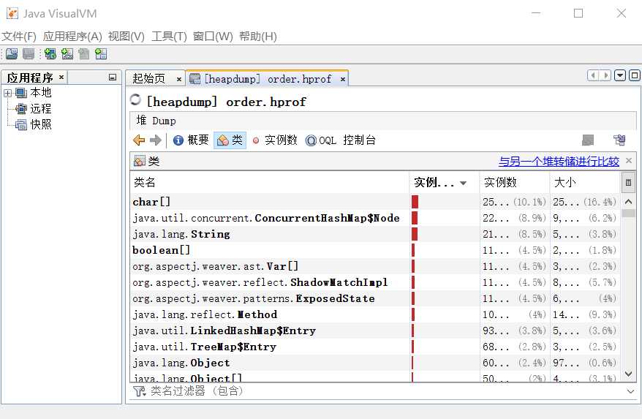Open the table column chooser icon
This screenshot has height=419, width=642.
click(x=629, y=183)
